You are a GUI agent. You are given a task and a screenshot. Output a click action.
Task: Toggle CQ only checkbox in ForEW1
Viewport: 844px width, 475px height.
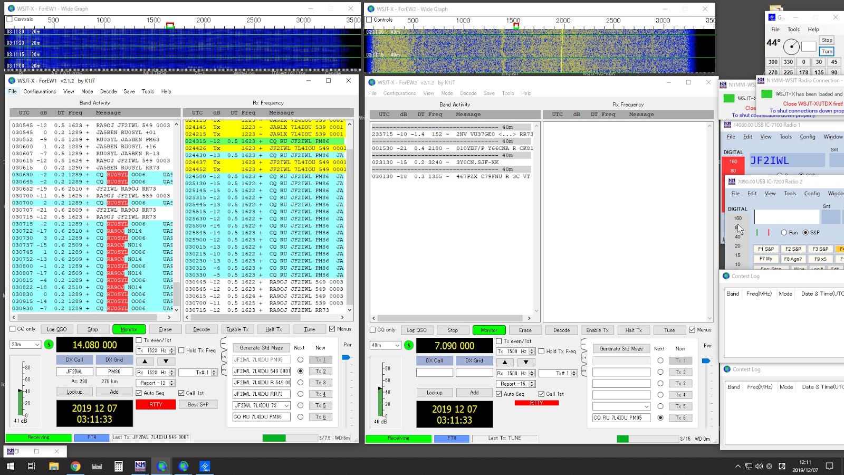pyautogui.click(x=13, y=329)
